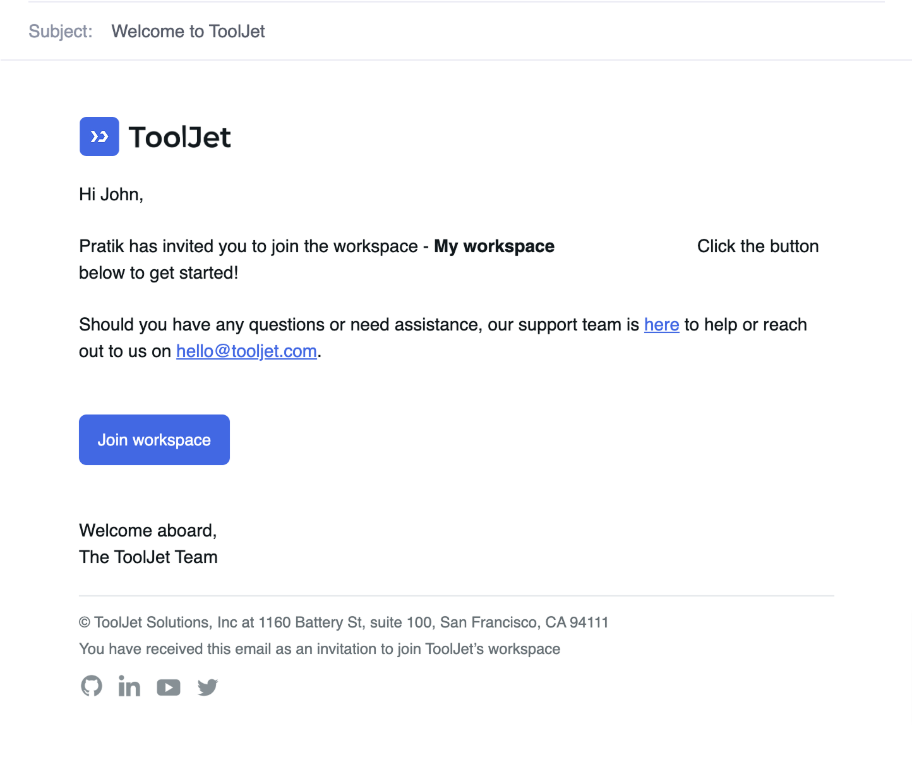Click the blue ToolJet logo icon
The width and height of the screenshot is (912, 757).
click(99, 136)
